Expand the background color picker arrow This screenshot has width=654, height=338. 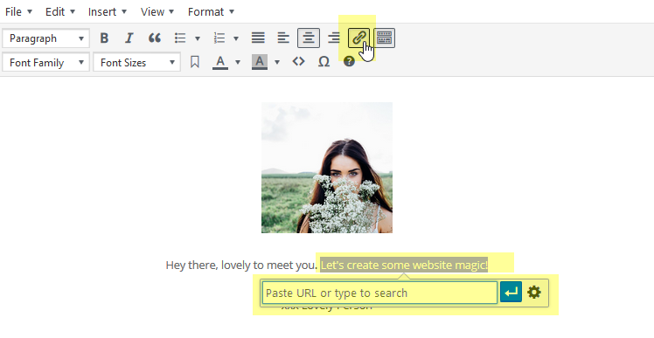277,63
